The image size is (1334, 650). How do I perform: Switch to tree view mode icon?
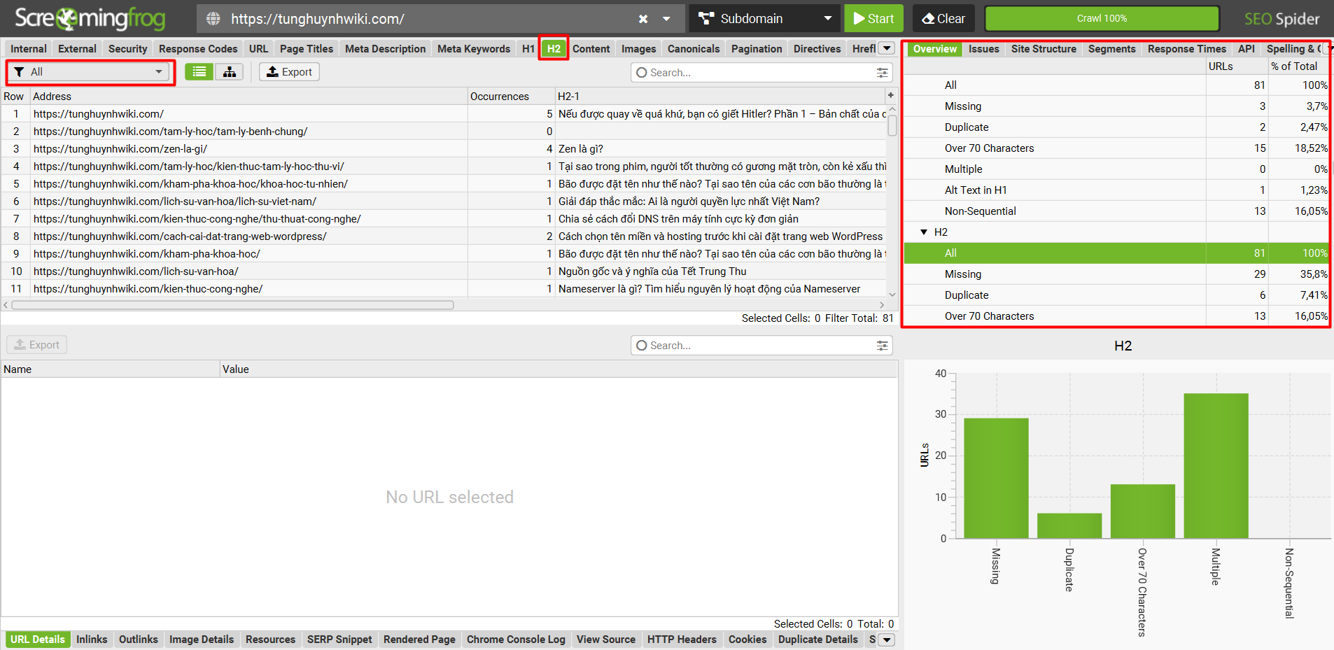pyautogui.click(x=229, y=72)
